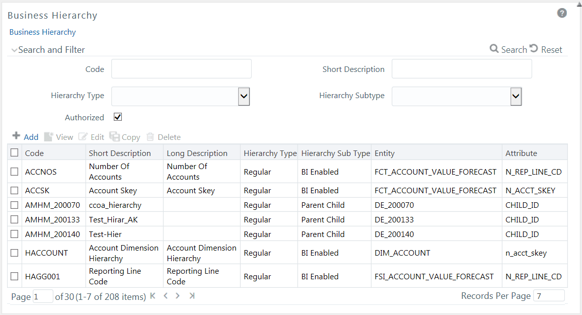Click the Records Per Page field
The width and height of the screenshot is (582, 315).
coord(549,296)
